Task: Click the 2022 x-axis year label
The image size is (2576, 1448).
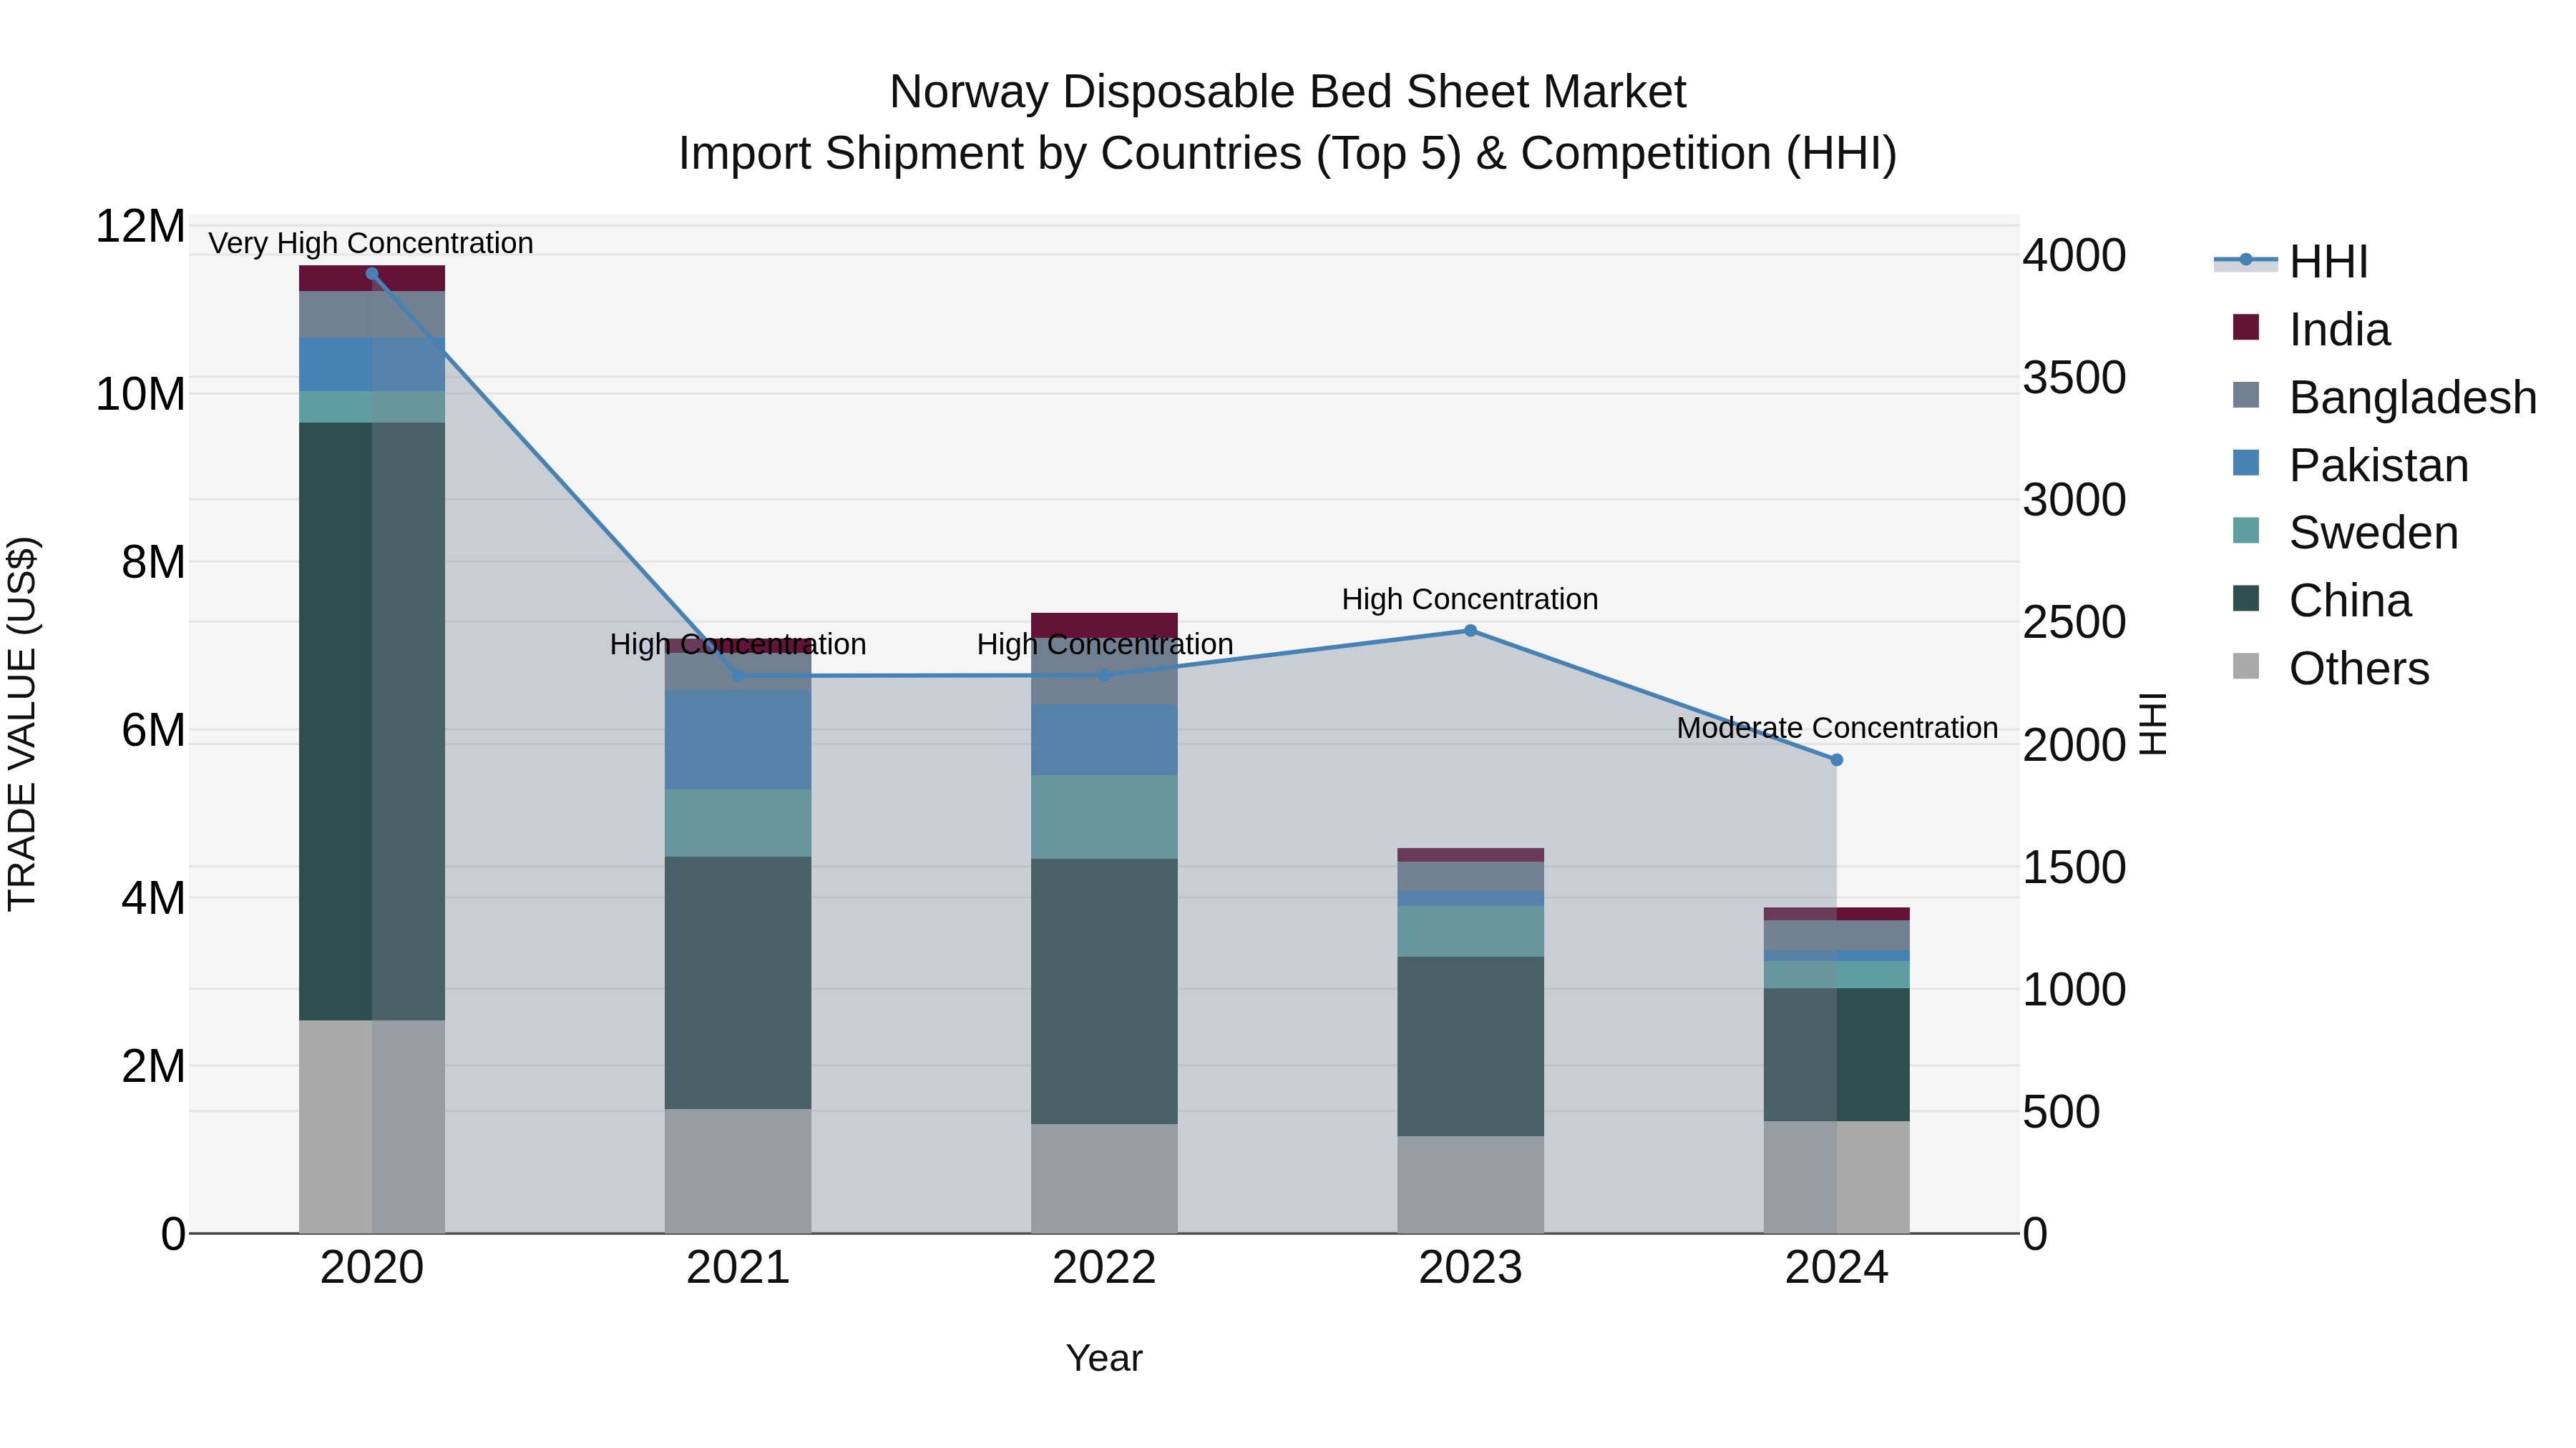Action: [x=1104, y=1268]
